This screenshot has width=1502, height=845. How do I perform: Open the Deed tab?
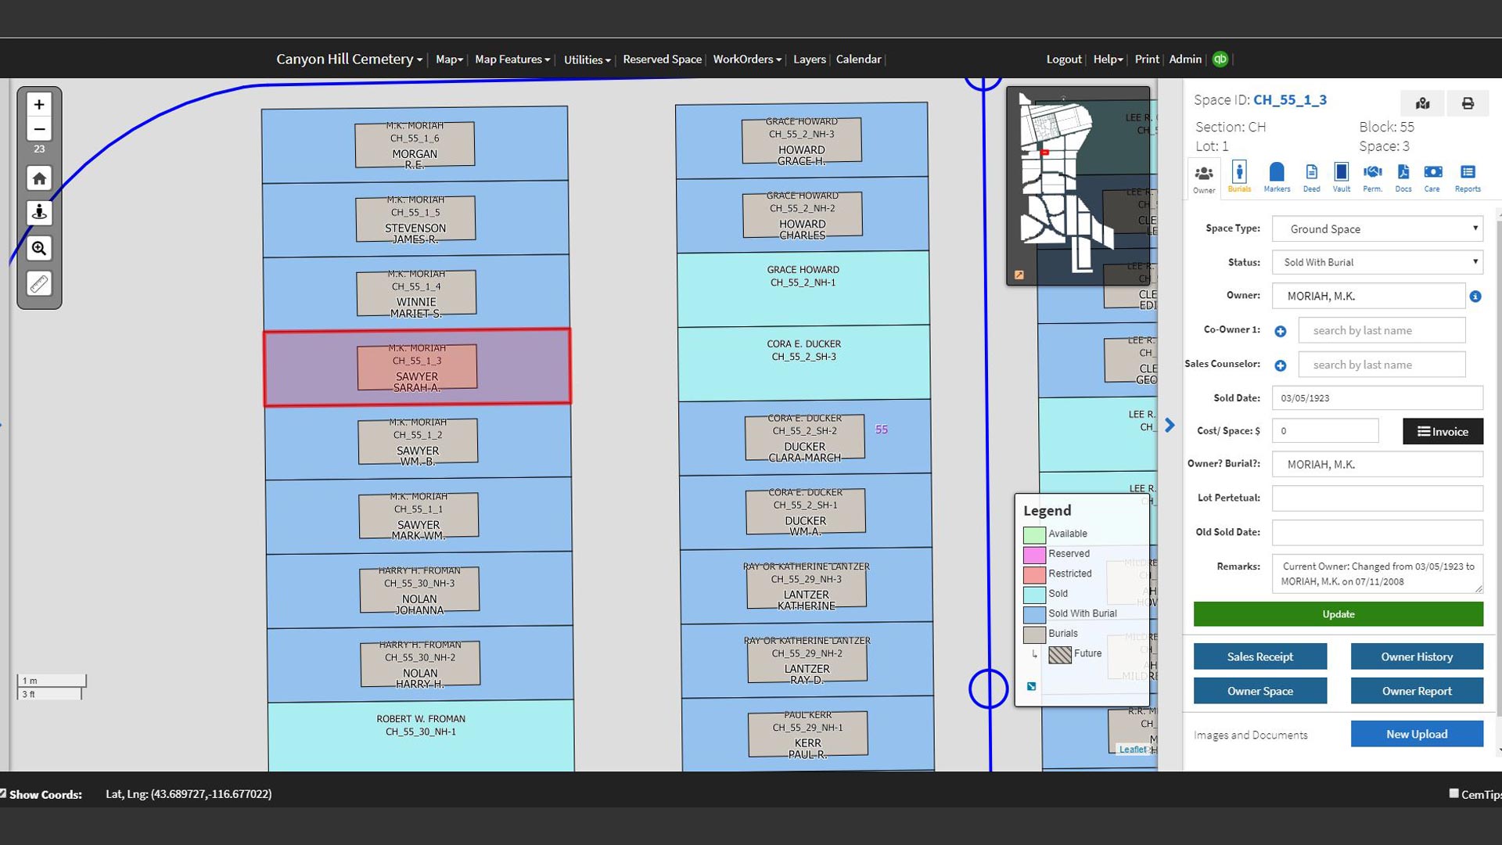[x=1312, y=177]
